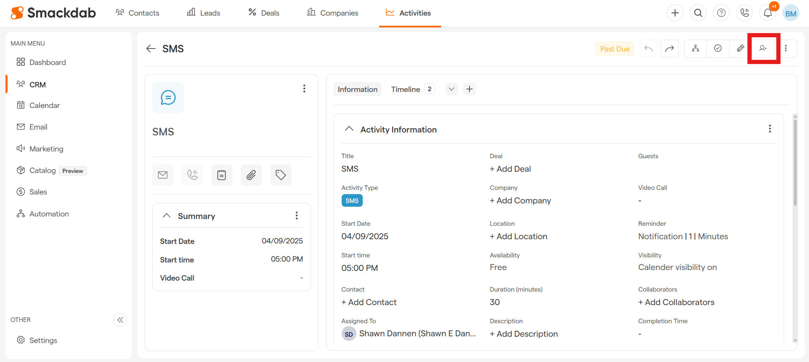
Task: Click the tag icon in SMS card
Action: pyautogui.click(x=280, y=175)
